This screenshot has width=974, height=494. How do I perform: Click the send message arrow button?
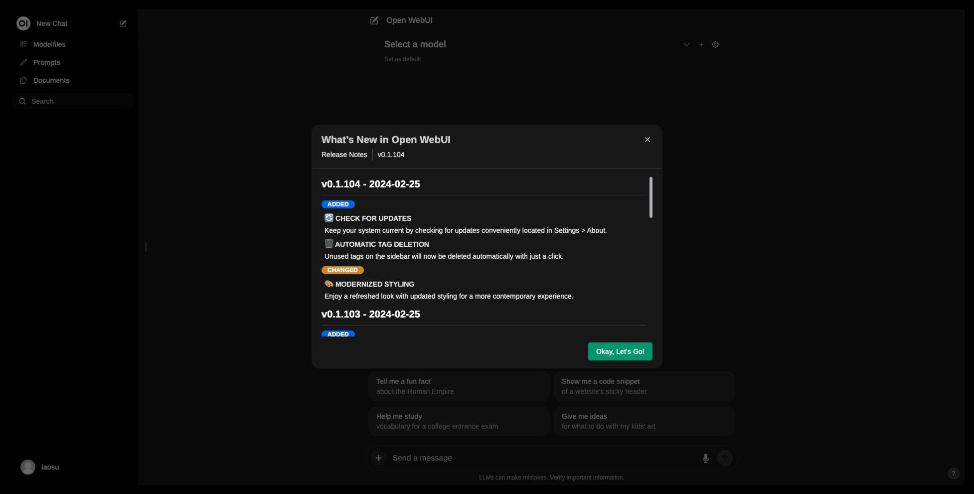724,458
